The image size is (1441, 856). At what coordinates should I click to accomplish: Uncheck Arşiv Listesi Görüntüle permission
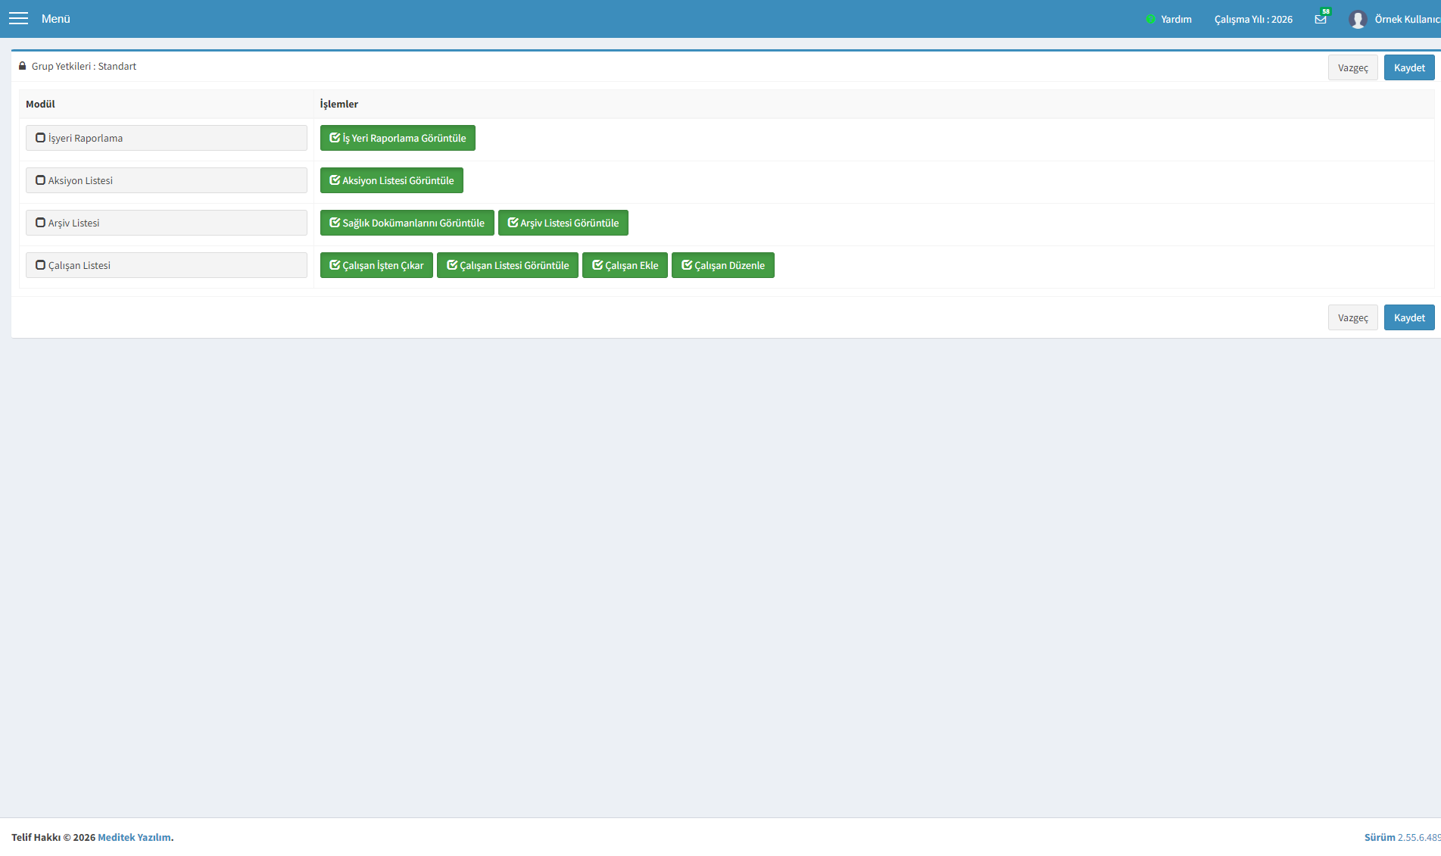point(563,223)
